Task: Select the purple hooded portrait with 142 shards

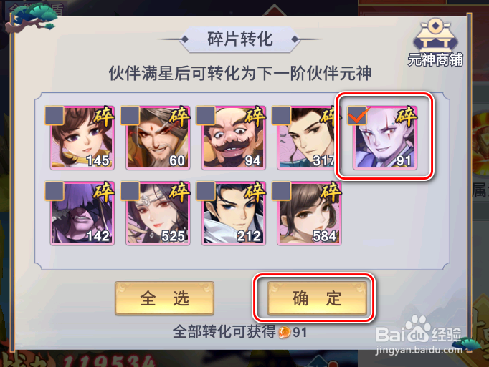Action: coord(82,213)
